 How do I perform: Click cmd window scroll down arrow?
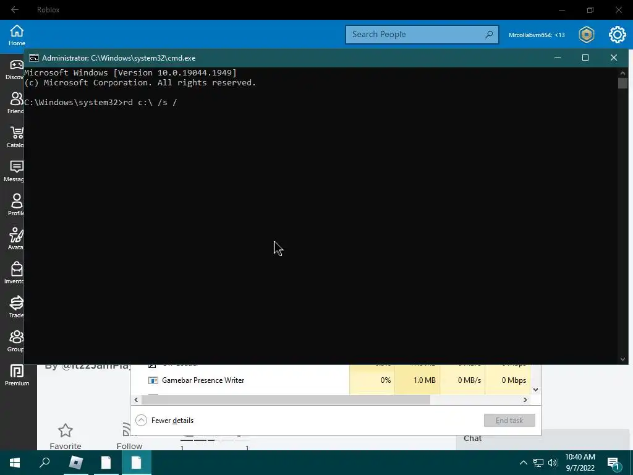click(622, 359)
